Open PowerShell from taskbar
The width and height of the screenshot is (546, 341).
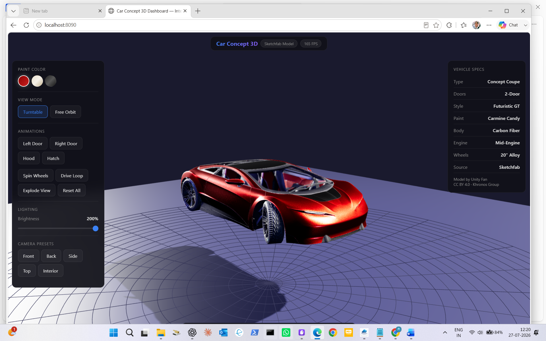click(x=255, y=332)
